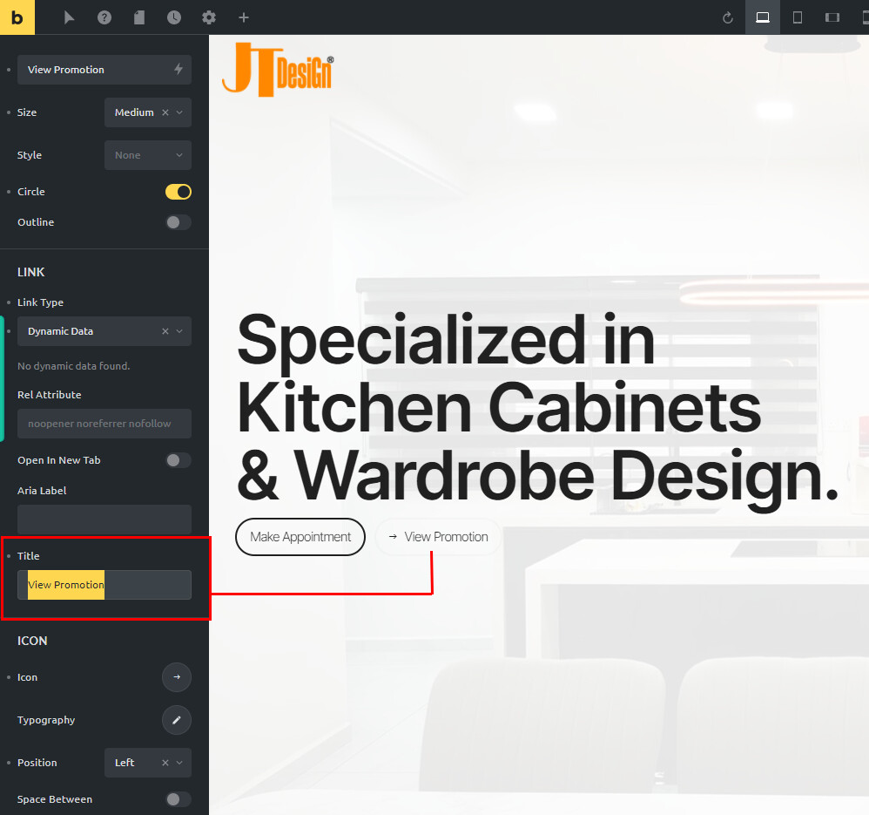Open the settings gear icon
The image size is (869, 815).
[209, 17]
